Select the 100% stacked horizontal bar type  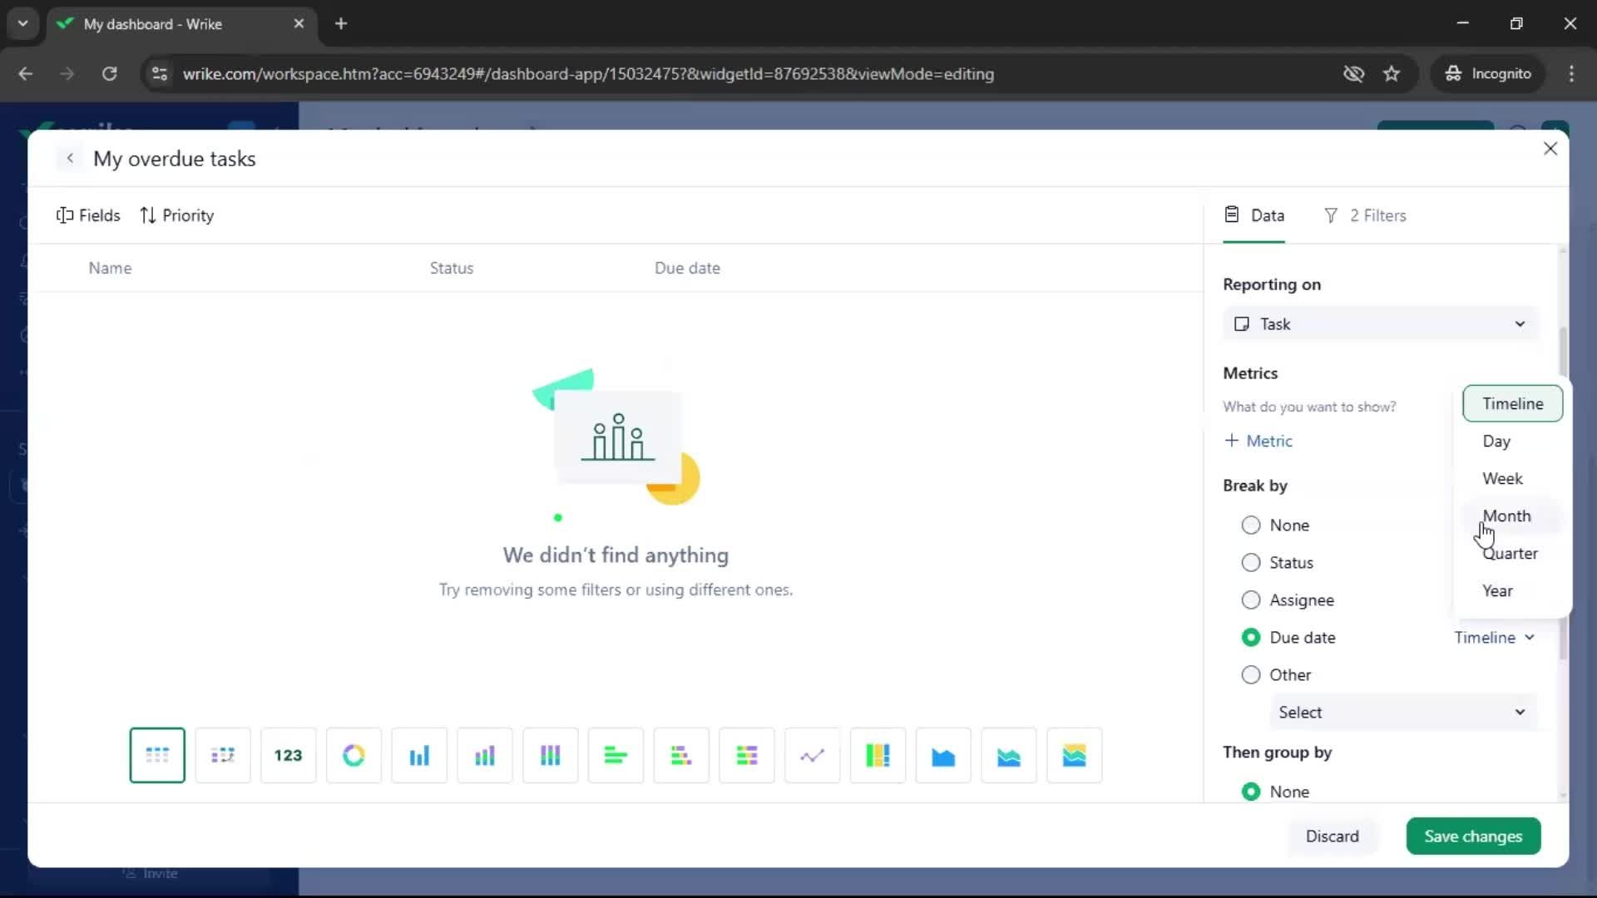(747, 755)
